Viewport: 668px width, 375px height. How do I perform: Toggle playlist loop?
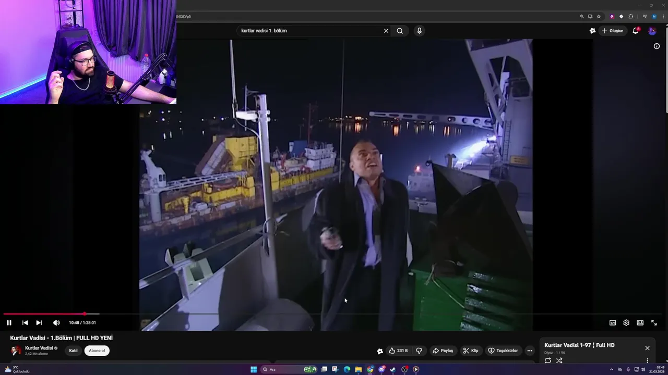(548, 360)
